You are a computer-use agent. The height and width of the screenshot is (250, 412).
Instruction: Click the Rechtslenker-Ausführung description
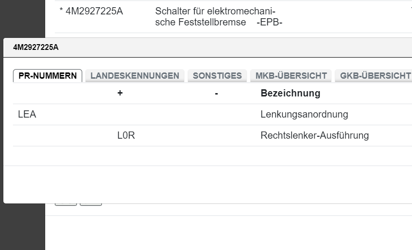(314, 136)
